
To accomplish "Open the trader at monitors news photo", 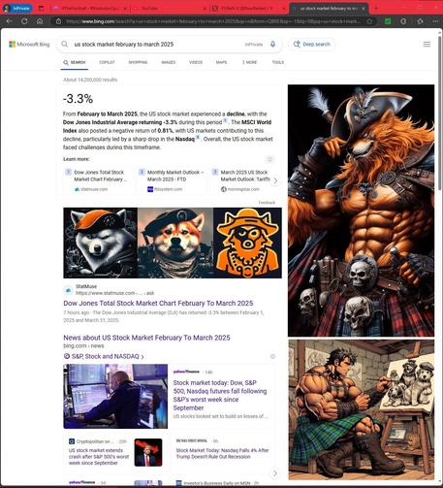I will [x=115, y=396].
